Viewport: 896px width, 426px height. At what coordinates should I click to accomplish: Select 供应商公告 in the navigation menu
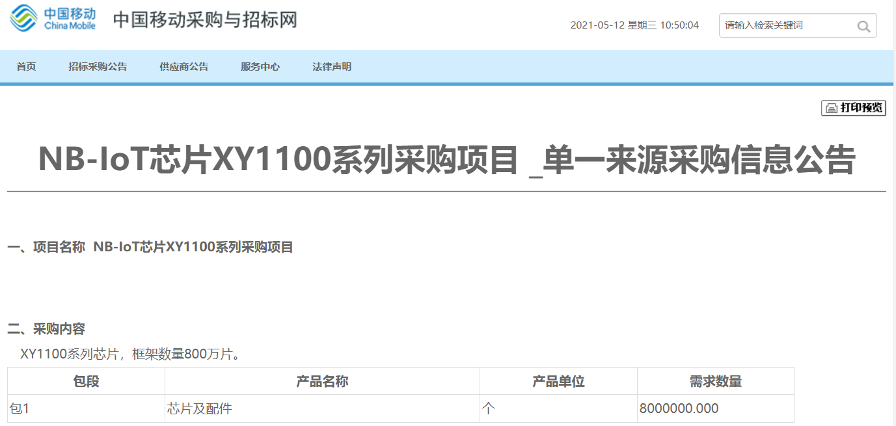[x=183, y=66]
